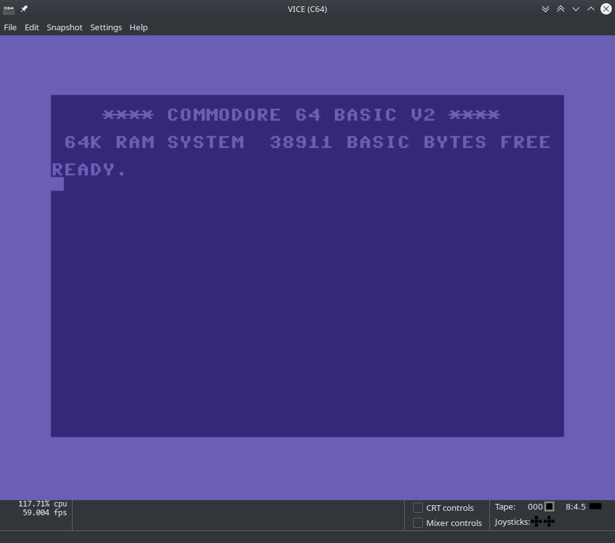Click the double-down chevron title bar icon

pos(546,9)
